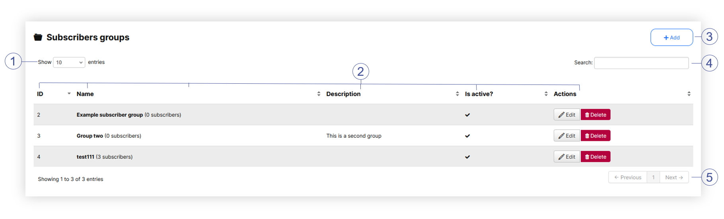Select page 1 in pagination
Image resolution: width=724 pixels, height=219 pixels.
click(x=653, y=177)
